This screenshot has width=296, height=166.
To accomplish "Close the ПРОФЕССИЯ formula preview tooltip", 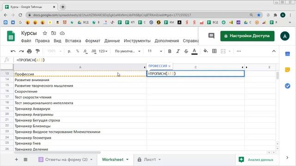I will click(169, 66).
